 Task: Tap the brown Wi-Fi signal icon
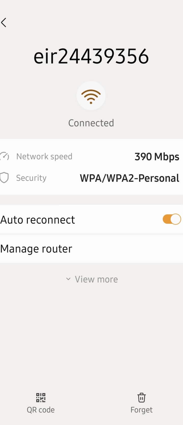point(91,96)
